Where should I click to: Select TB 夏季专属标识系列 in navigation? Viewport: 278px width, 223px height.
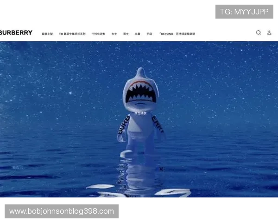coord(72,34)
